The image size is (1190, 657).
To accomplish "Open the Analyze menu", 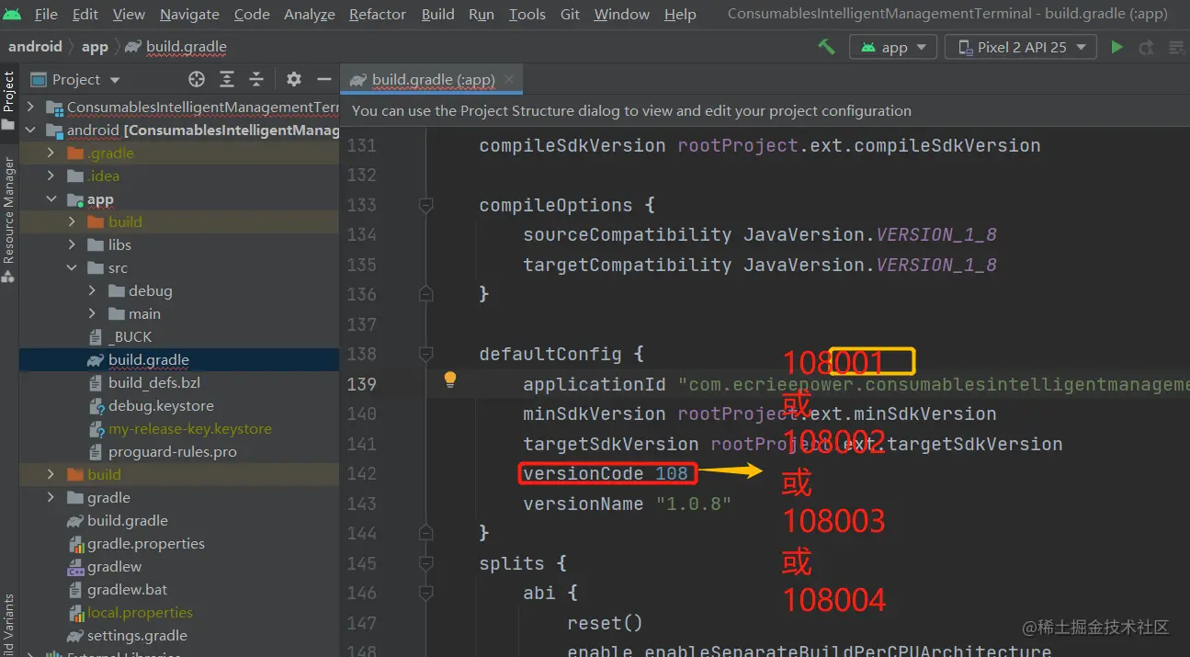I will (310, 14).
